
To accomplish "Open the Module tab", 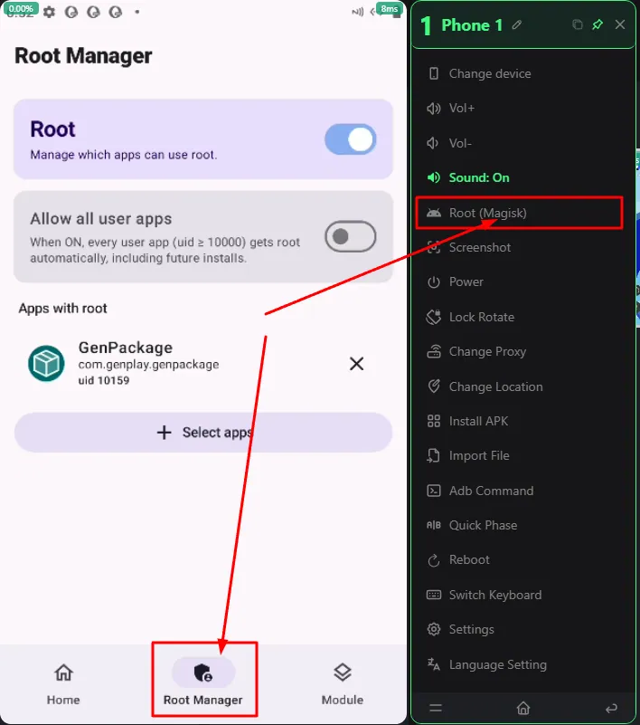I will 343,684.
